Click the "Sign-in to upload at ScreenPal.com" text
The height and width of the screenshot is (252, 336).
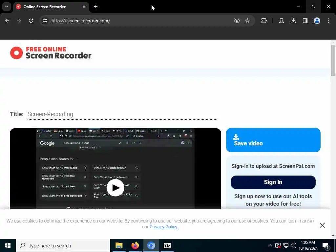click(x=273, y=166)
